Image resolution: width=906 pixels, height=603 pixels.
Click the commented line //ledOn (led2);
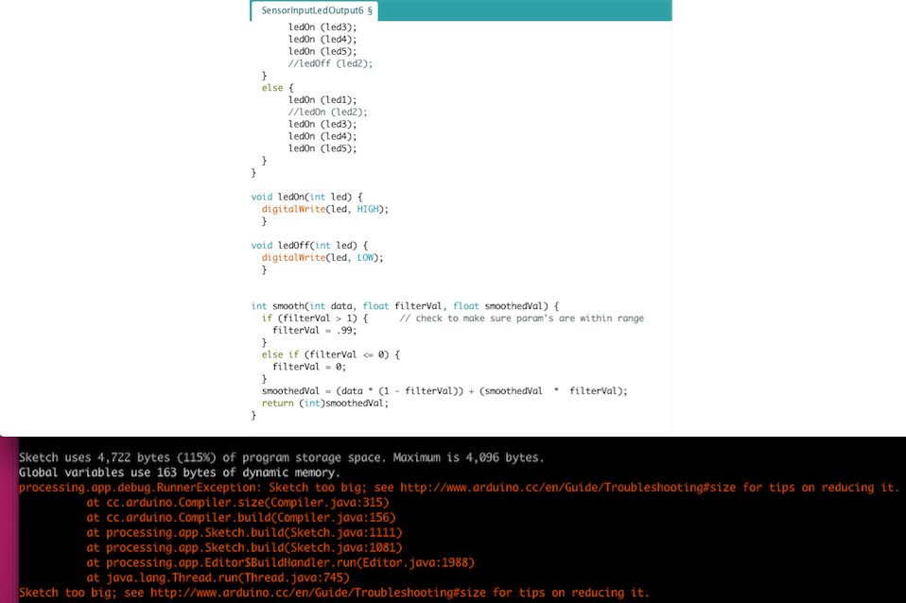[327, 112]
